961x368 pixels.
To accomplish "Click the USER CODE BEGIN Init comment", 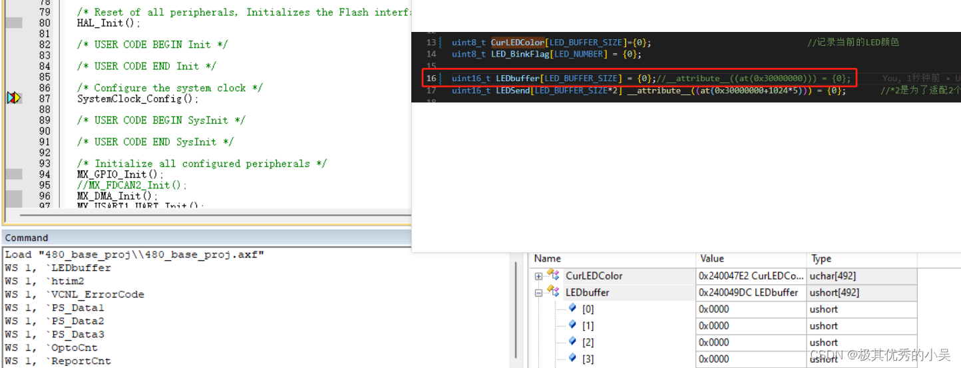I will point(152,45).
